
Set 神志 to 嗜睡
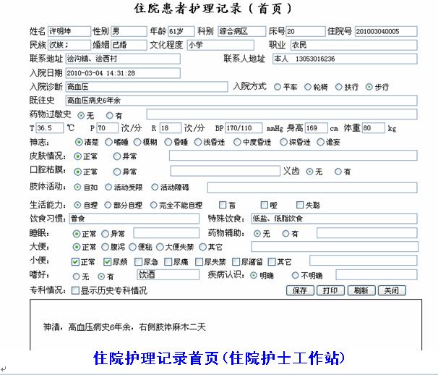click(x=108, y=143)
